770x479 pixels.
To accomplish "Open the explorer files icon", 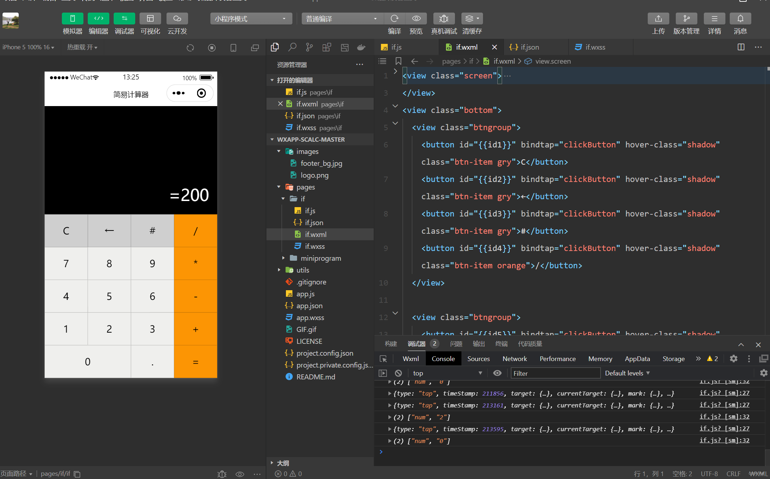I will click(275, 47).
